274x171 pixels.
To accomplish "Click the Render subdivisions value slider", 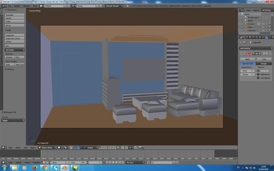I will click(x=247, y=74).
